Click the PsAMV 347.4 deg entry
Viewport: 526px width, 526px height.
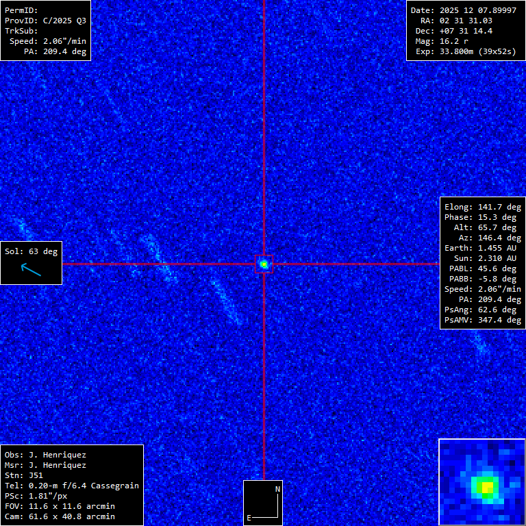point(482,320)
